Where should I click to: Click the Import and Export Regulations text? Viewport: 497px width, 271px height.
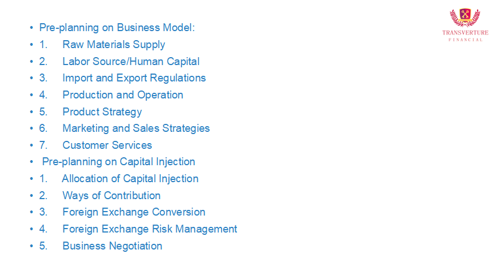134,78
